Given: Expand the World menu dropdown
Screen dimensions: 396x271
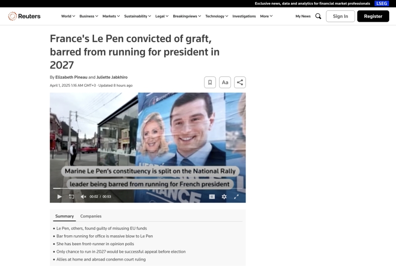Looking at the screenshot, I should click(x=68, y=16).
